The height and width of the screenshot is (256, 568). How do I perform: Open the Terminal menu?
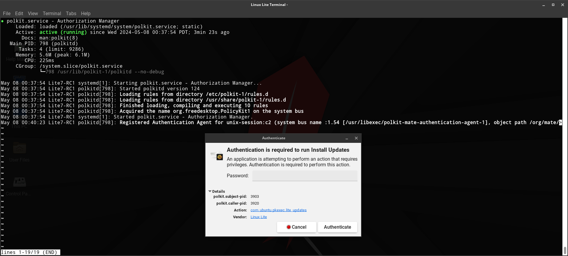click(52, 13)
